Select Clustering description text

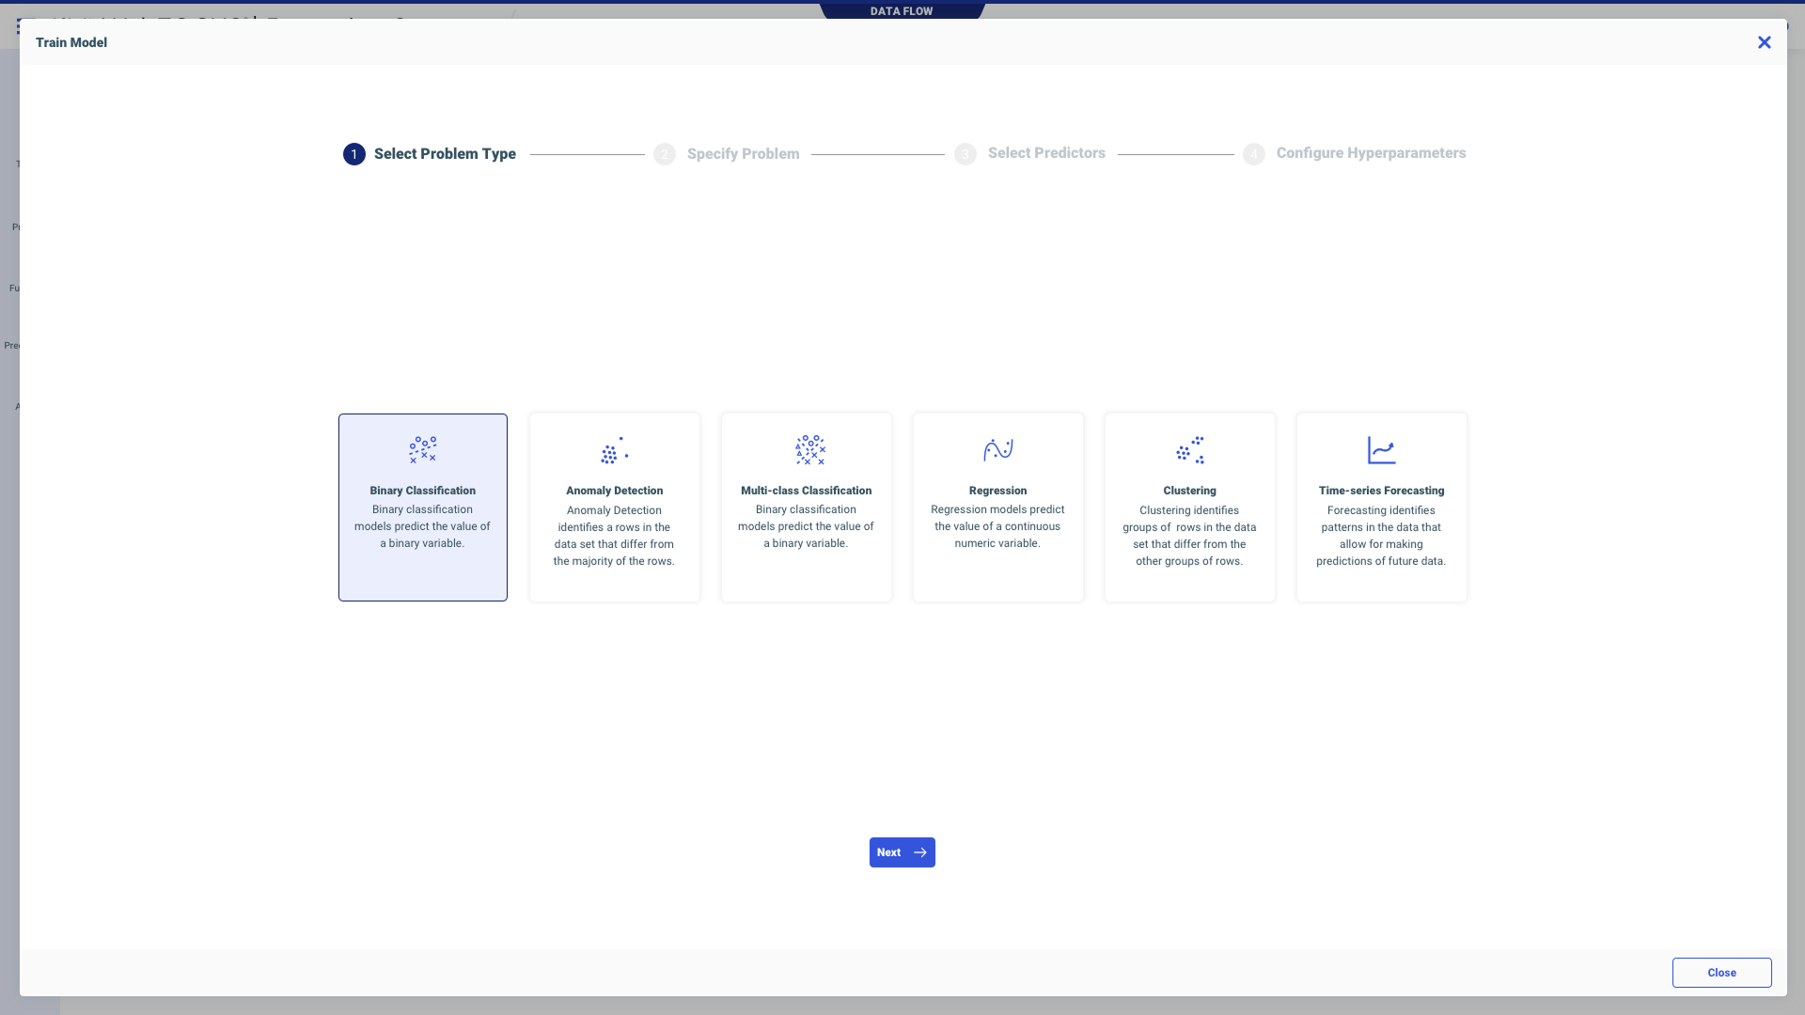coord(1189,536)
